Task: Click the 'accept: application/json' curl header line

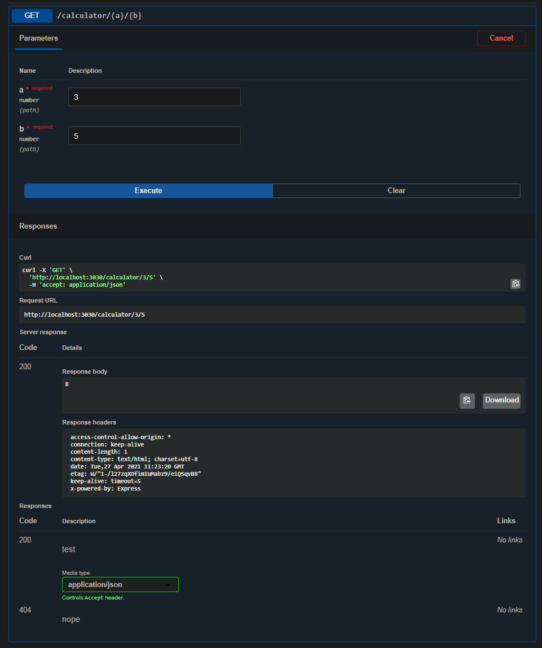Action: 77,284
